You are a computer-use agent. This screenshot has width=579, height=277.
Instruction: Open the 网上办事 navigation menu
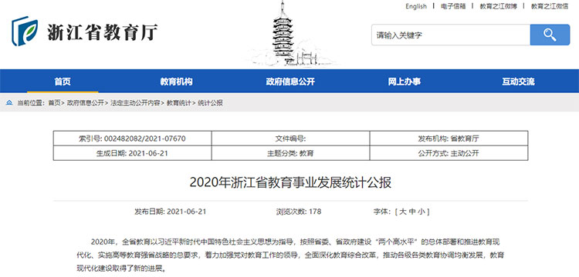pos(404,82)
